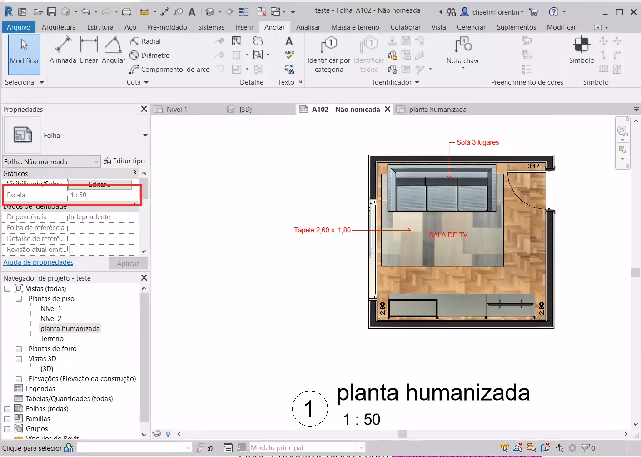The height and width of the screenshot is (457, 641).
Task: Collapse the Plantas de piso node
Action: 19,299
